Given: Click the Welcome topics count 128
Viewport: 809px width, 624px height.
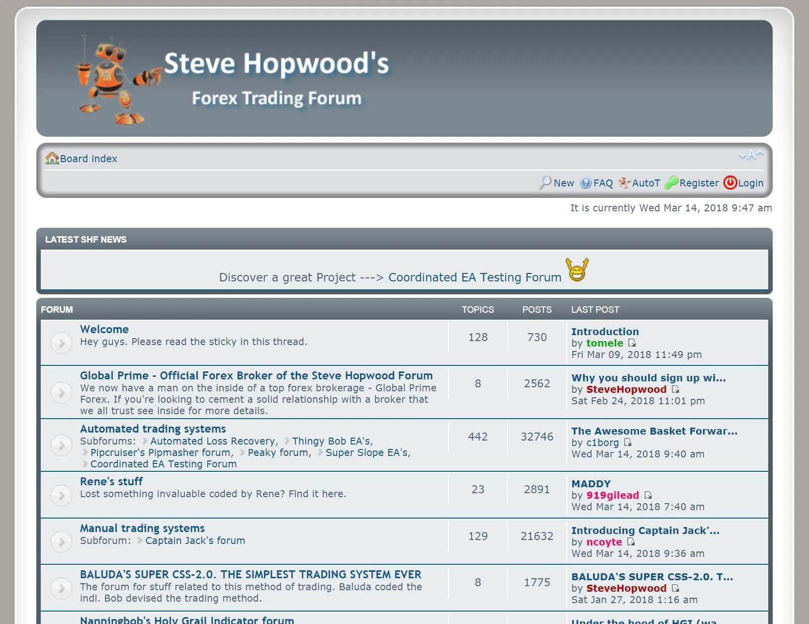Looking at the screenshot, I should pyautogui.click(x=478, y=337).
